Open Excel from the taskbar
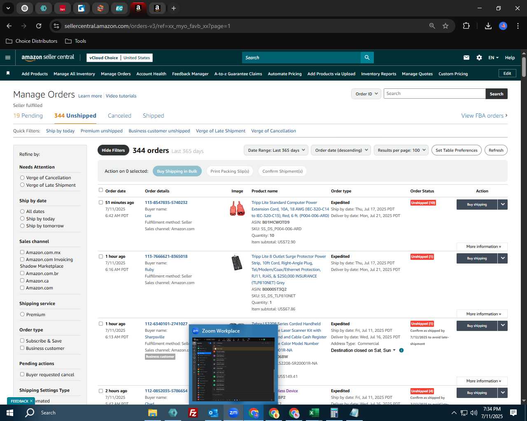The image size is (527, 421). click(314, 413)
